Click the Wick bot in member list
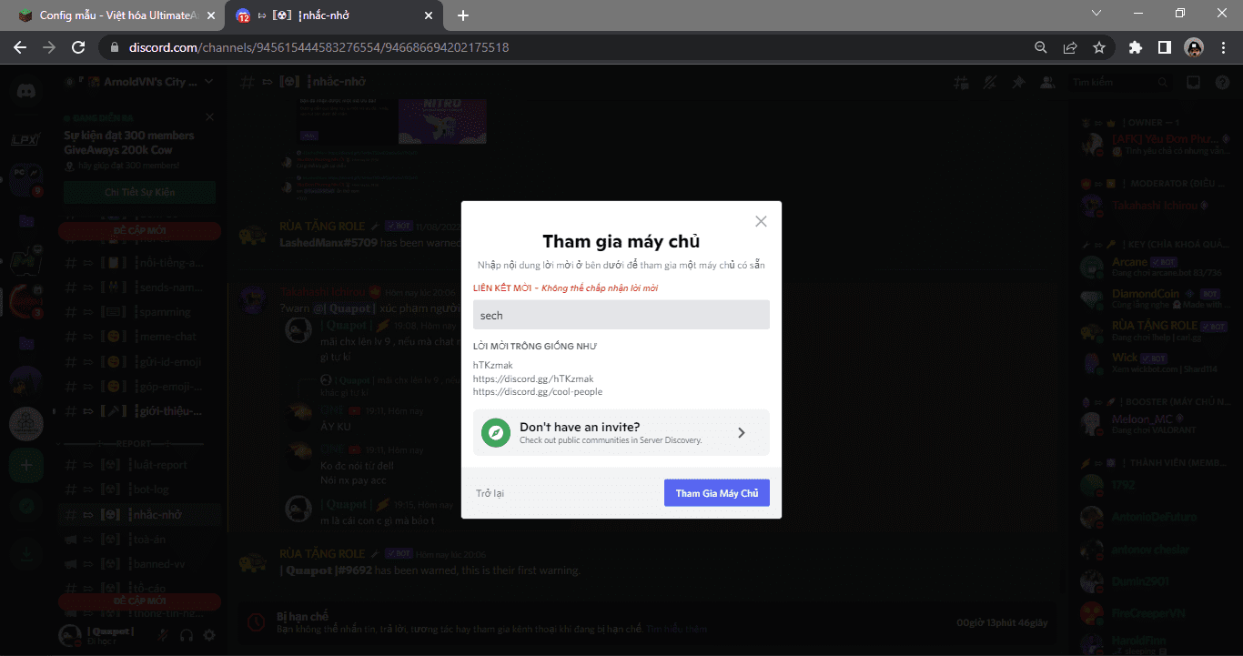 pyautogui.click(x=1156, y=363)
